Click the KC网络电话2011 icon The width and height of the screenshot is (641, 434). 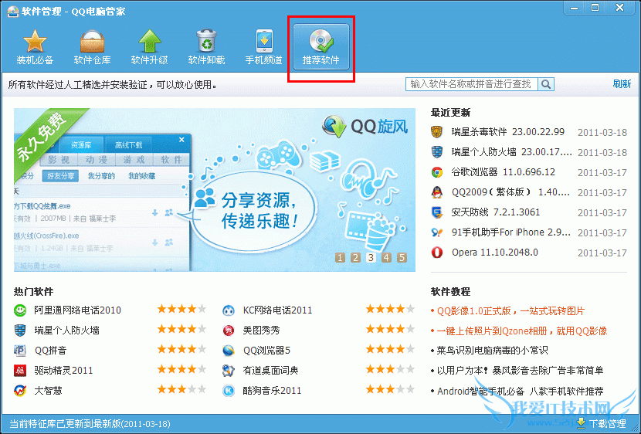click(229, 310)
